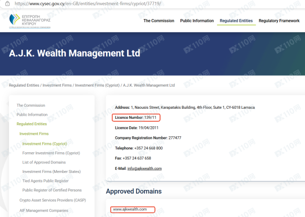The height and width of the screenshot is (217, 305).
Task: Expand Public Information in sidebar
Action: pos(32,115)
